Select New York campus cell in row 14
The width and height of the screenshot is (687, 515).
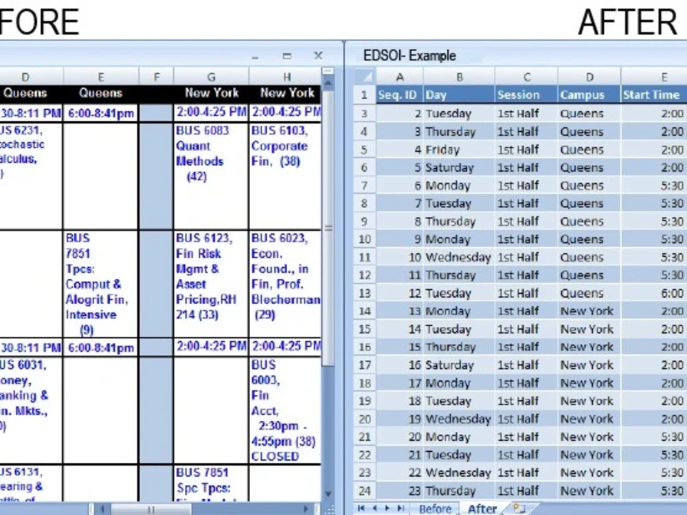click(x=589, y=311)
